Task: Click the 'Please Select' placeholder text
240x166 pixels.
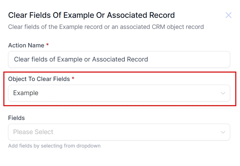Action: tap(33, 132)
